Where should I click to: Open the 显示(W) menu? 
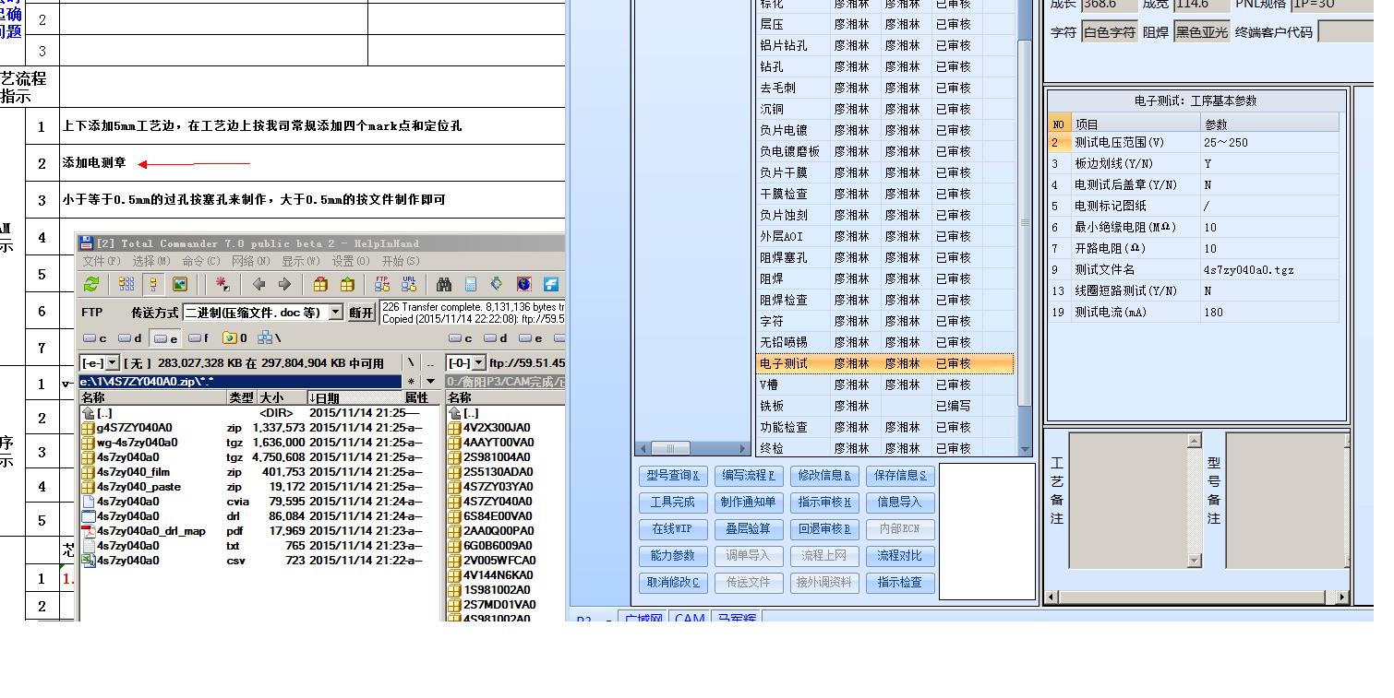300,261
